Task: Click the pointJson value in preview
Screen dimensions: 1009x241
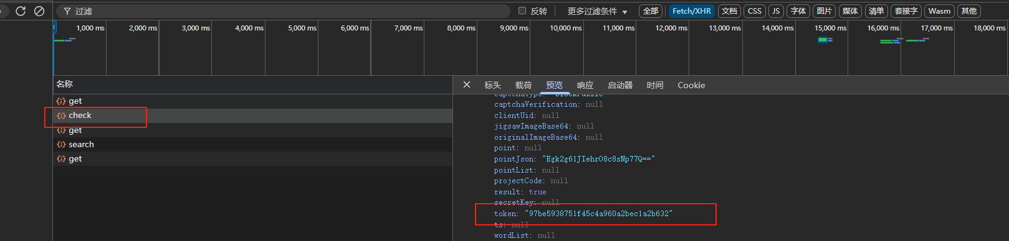Action: click(x=598, y=159)
